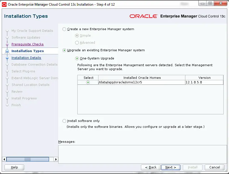Click the Version column header
The width and height of the screenshot is (229, 174).
[204, 78]
